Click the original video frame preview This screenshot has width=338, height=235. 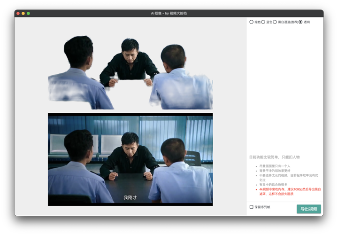click(130, 159)
